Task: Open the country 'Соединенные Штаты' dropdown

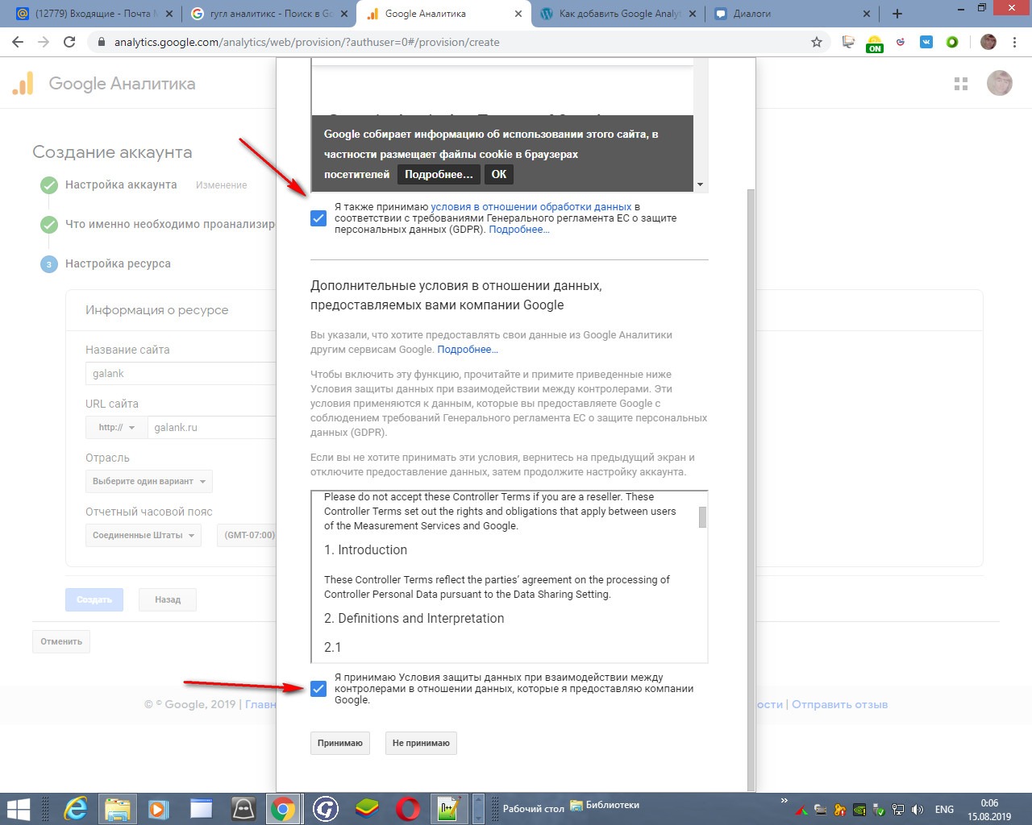Action: pyautogui.click(x=144, y=535)
